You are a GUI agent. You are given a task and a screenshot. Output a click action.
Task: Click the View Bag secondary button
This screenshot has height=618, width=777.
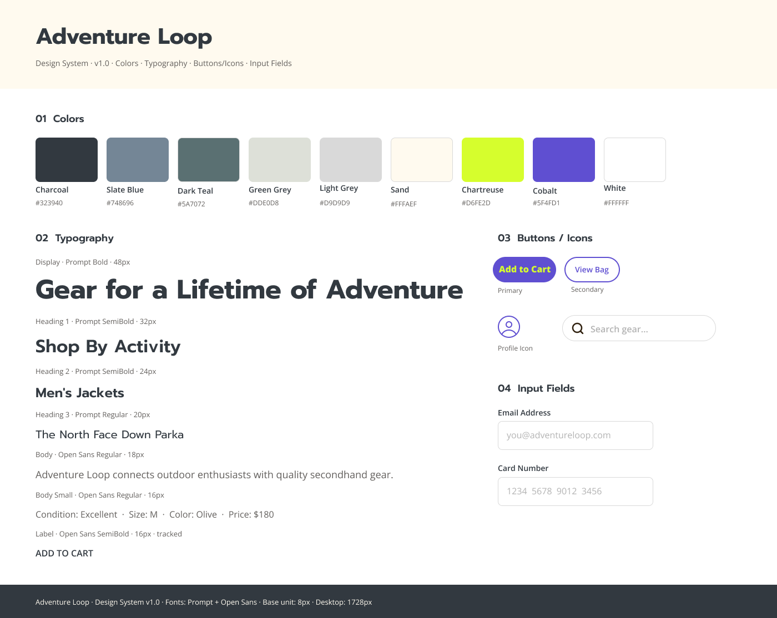[x=592, y=270]
